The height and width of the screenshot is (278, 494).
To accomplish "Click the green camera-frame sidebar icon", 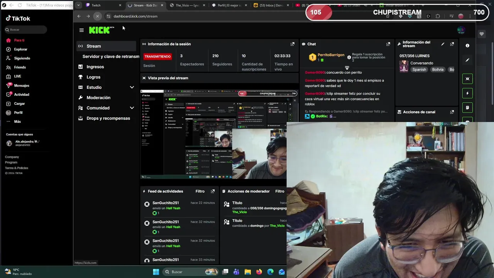I will 467,79.
